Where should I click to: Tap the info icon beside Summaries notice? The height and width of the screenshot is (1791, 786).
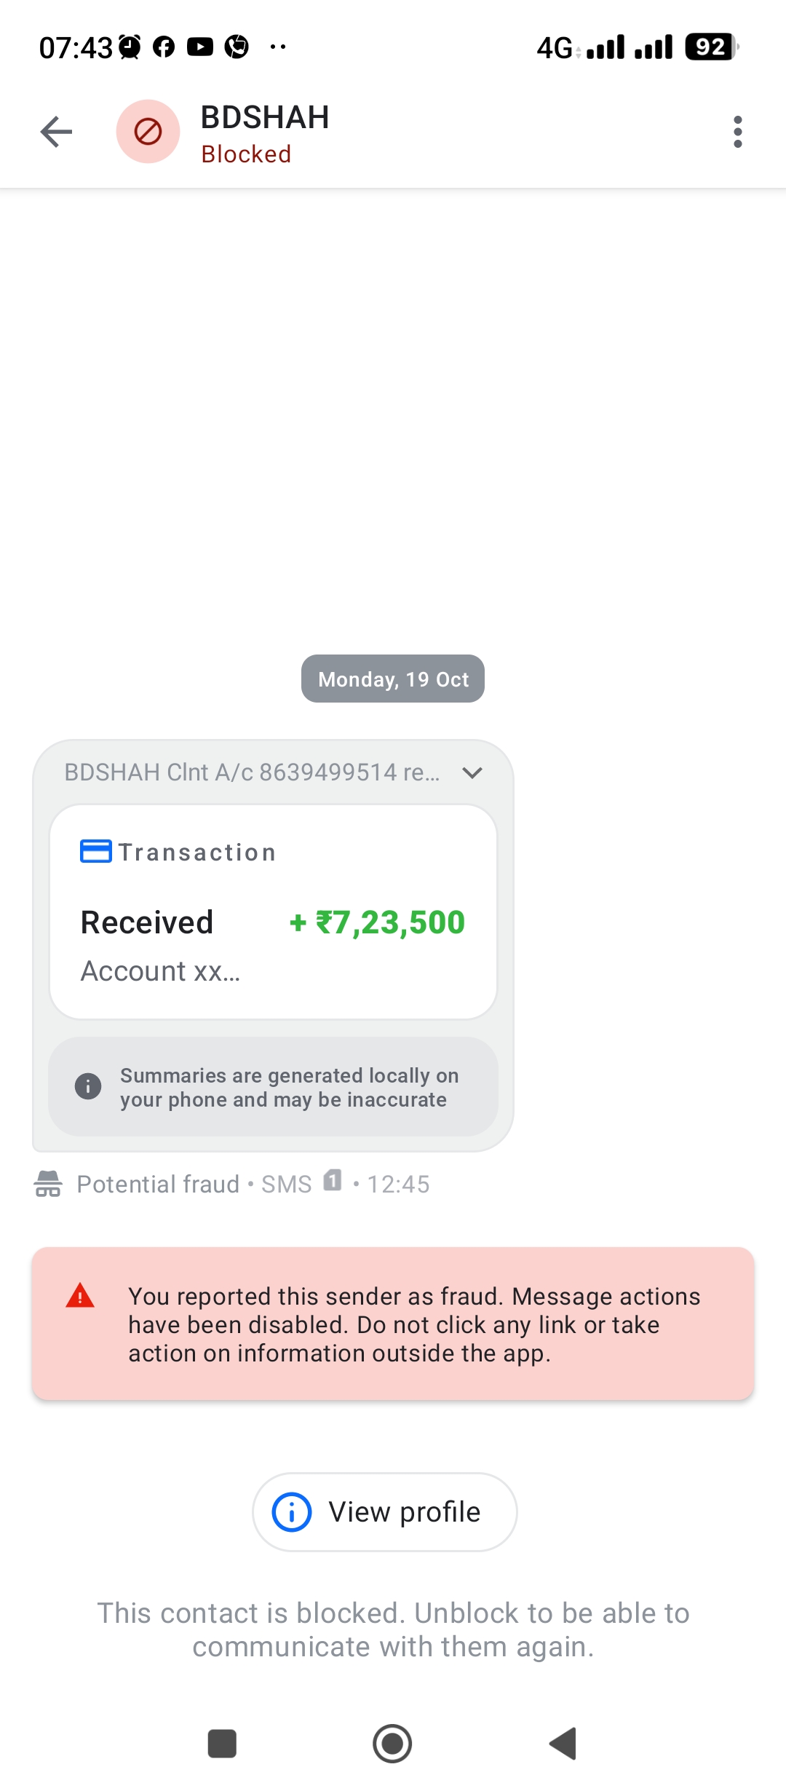tap(88, 1087)
